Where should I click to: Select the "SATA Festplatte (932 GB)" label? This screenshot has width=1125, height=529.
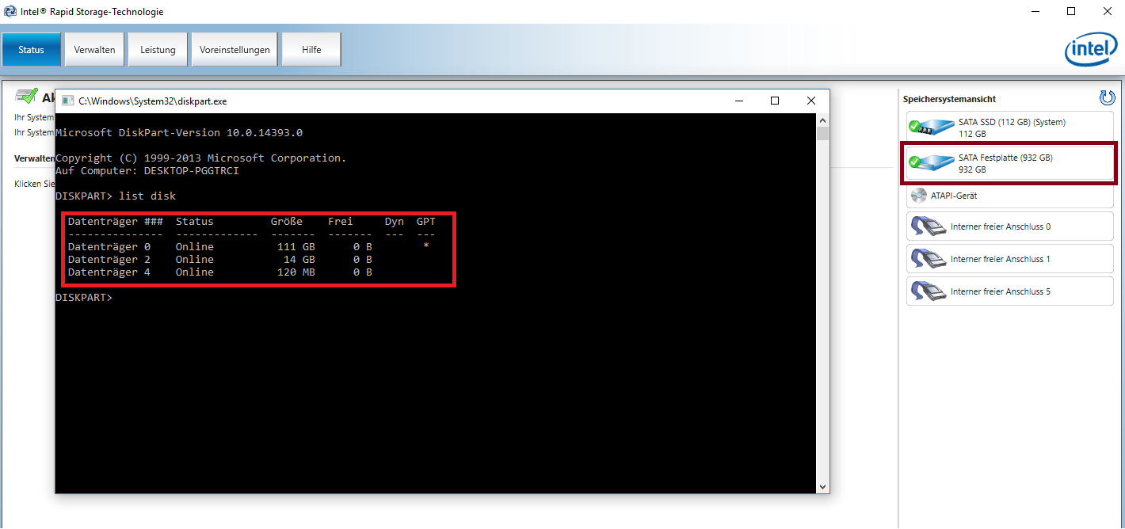tap(1005, 158)
